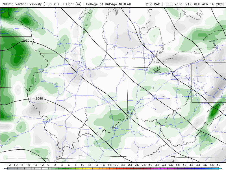
Task: Click the '26' colorbar tick label
Action: tap(137, 165)
